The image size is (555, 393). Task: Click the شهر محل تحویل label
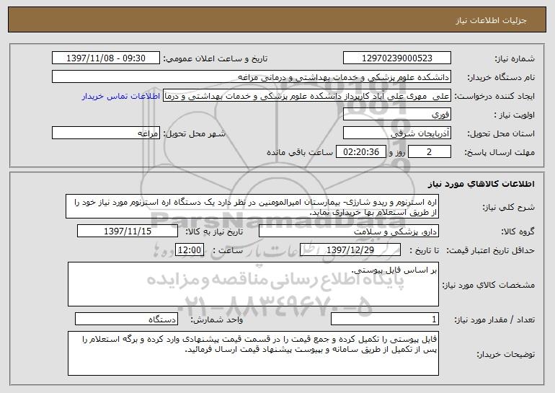[195, 134]
